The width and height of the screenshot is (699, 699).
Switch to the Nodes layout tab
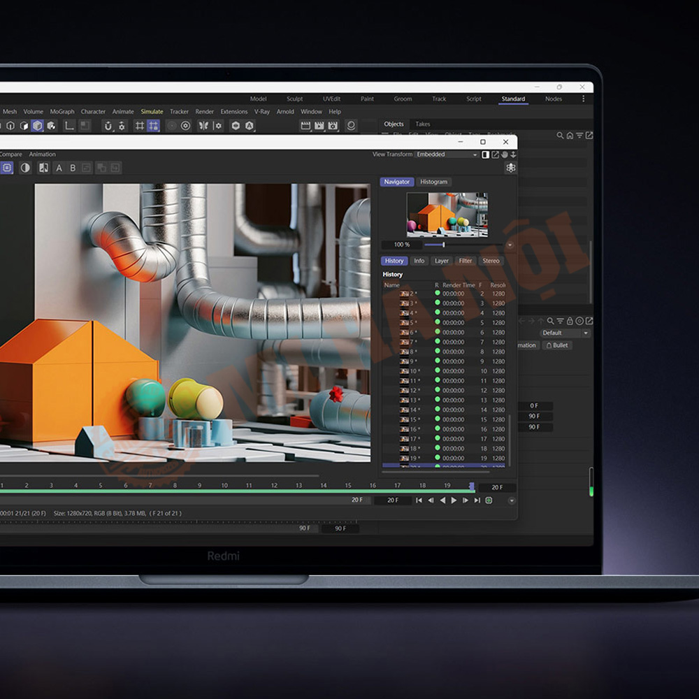[554, 99]
